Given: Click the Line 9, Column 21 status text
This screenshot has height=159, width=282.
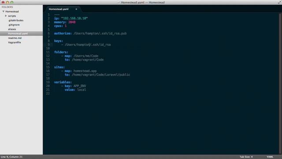Looking at the screenshot, I should click(x=12, y=157).
